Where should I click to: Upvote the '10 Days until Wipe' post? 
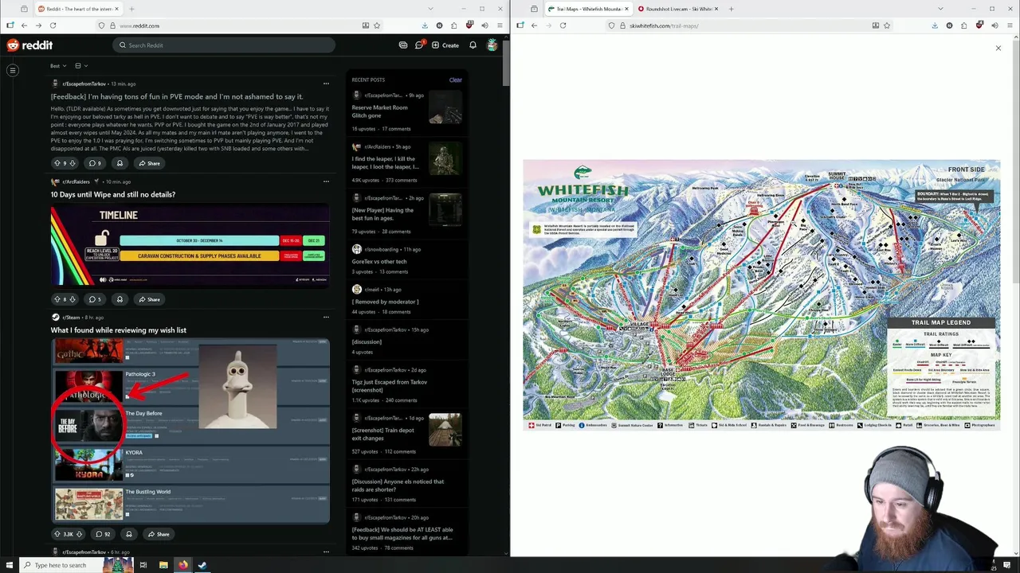pyautogui.click(x=57, y=299)
